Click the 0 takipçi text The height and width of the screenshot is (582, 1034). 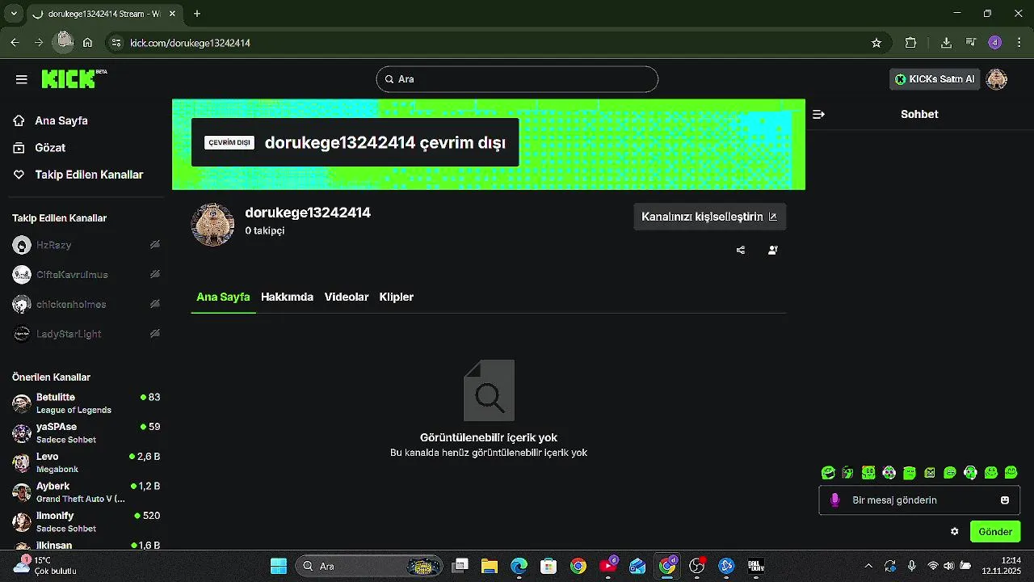tap(265, 230)
